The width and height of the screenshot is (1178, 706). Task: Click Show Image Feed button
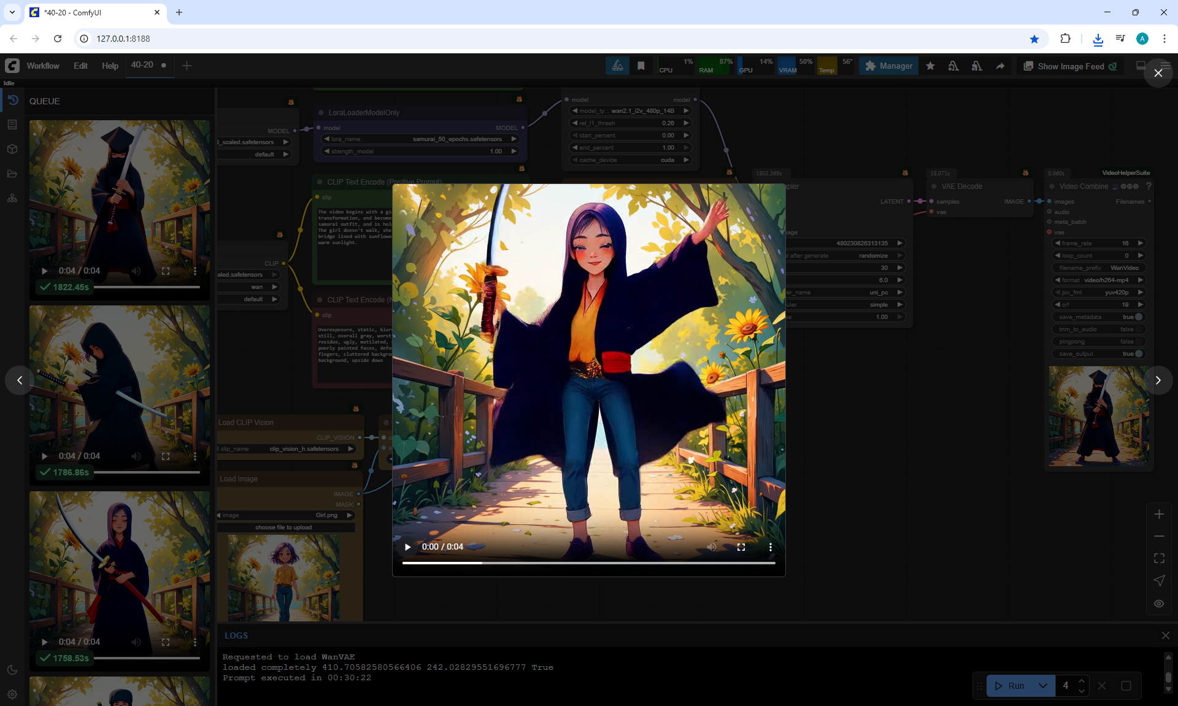[1070, 66]
